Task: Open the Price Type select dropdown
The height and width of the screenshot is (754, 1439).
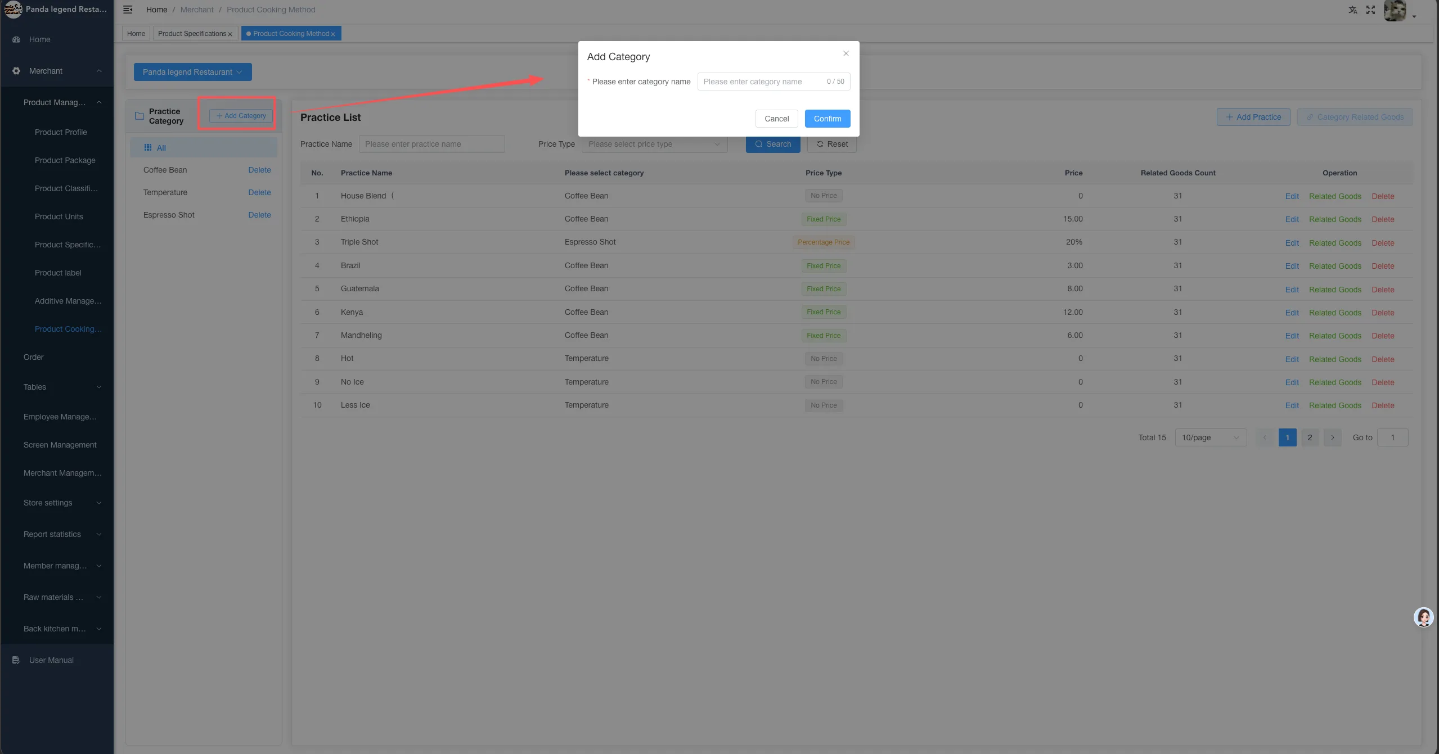Action: [x=654, y=144]
